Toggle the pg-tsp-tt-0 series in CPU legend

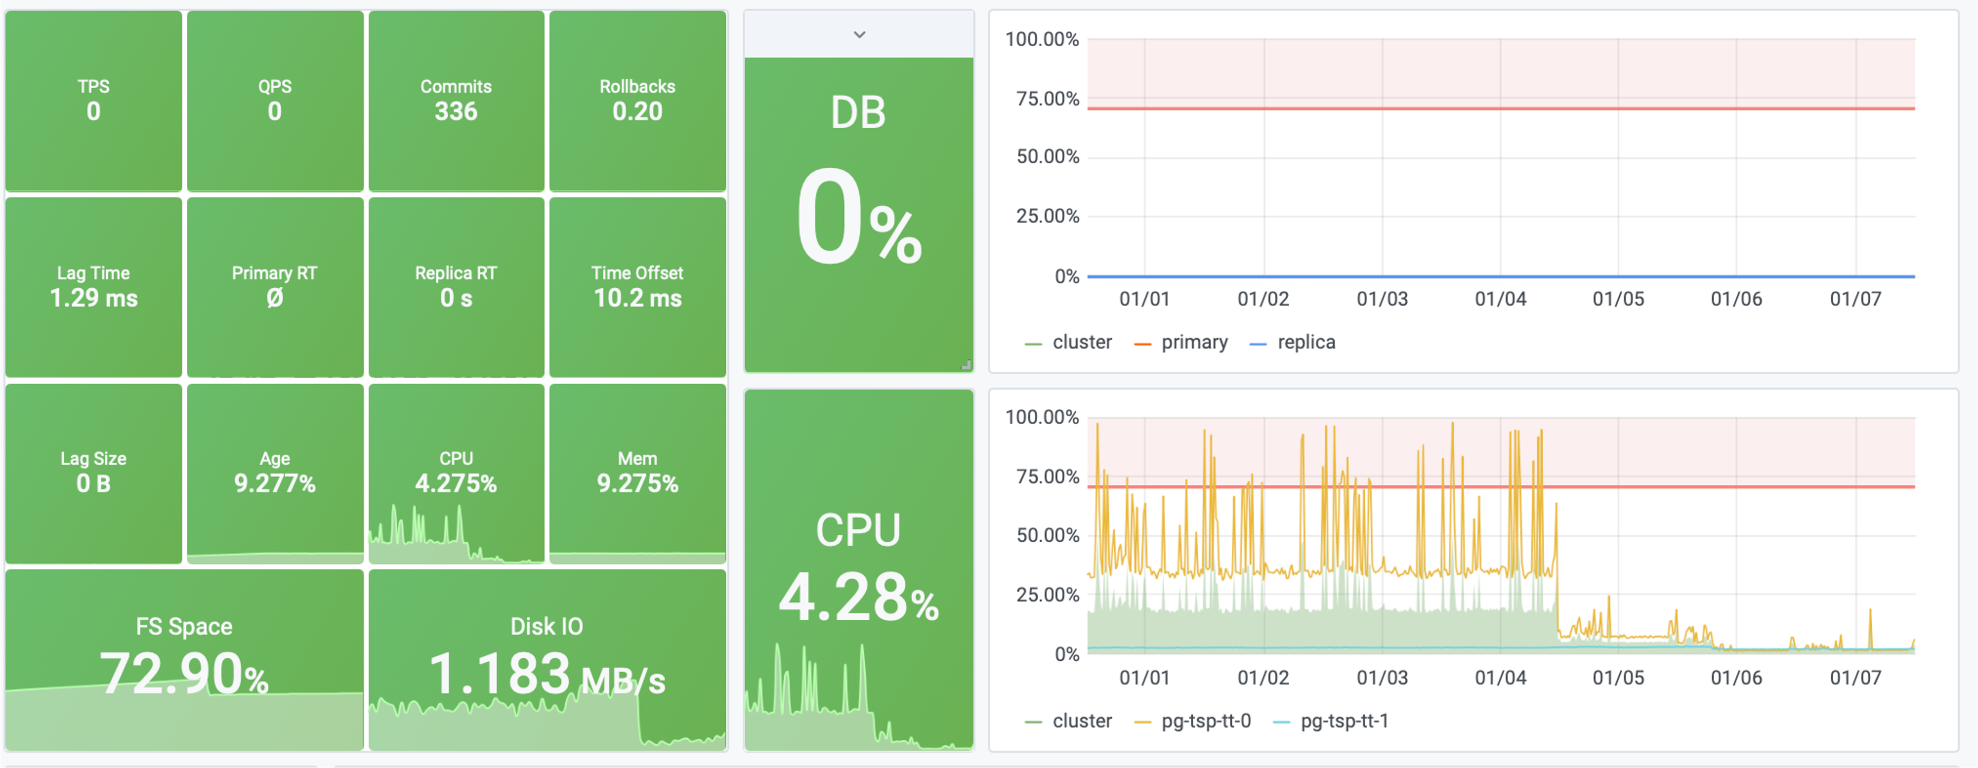point(1206,721)
